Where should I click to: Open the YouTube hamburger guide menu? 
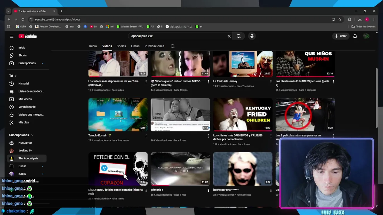click(11, 36)
